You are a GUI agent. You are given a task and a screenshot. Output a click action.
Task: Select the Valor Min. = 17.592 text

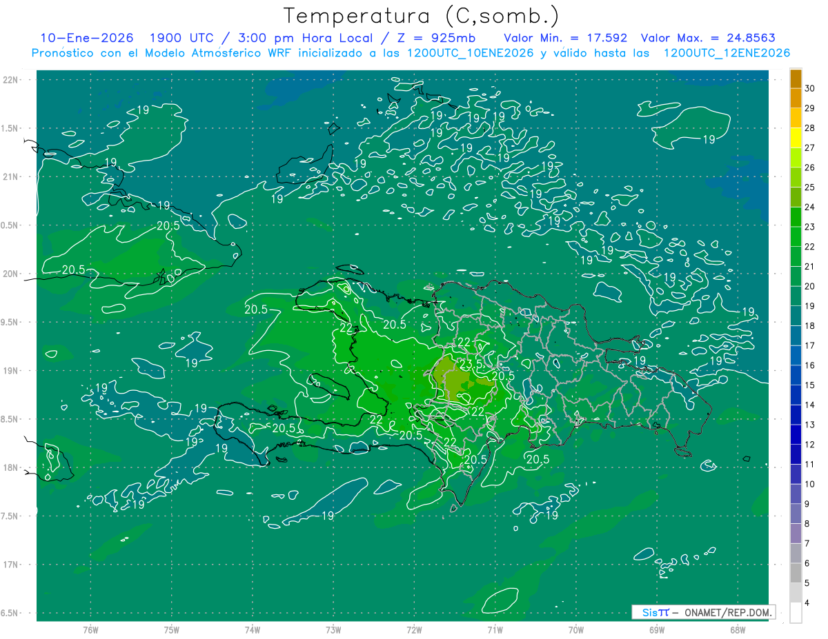[x=565, y=38]
